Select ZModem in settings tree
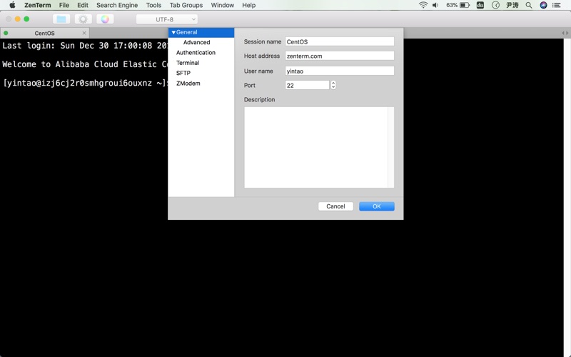Viewport: 571px width, 357px height. (x=188, y=83)
